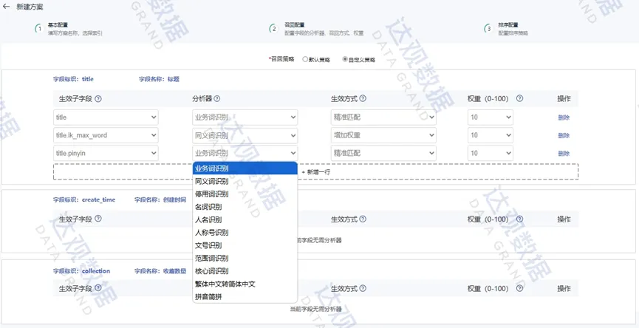This screenshot has width=639, height=328.
Task: Choose 停用词识别 from the open list
Action: [245, 194]
